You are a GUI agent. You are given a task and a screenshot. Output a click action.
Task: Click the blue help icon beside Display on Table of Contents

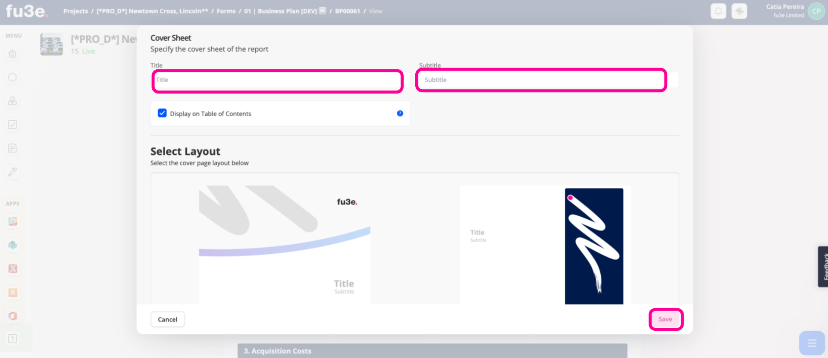tap(400, 113)
